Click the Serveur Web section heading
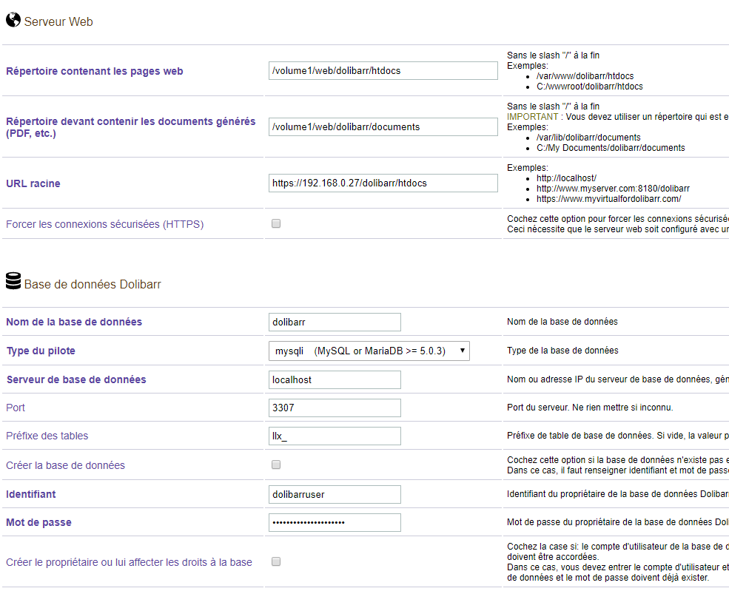Image resolution: width=729 pixels, height=591 pixels. coord(58,21)
